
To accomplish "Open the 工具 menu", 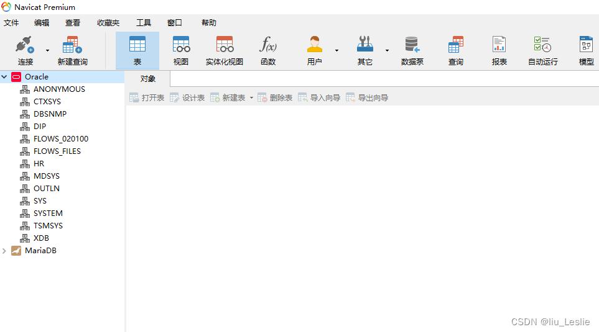I will pyautogui.click(x=144, y=23).
